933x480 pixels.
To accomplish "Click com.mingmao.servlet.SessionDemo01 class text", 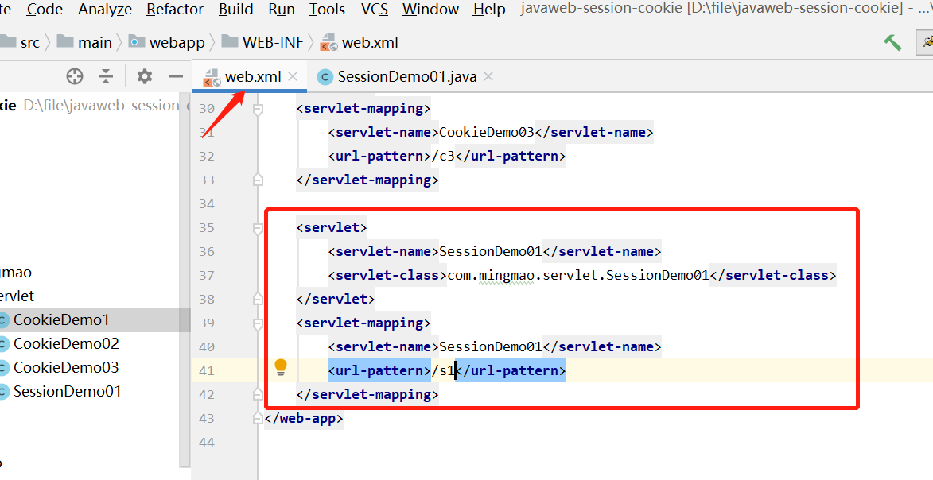I will [577, 276].
